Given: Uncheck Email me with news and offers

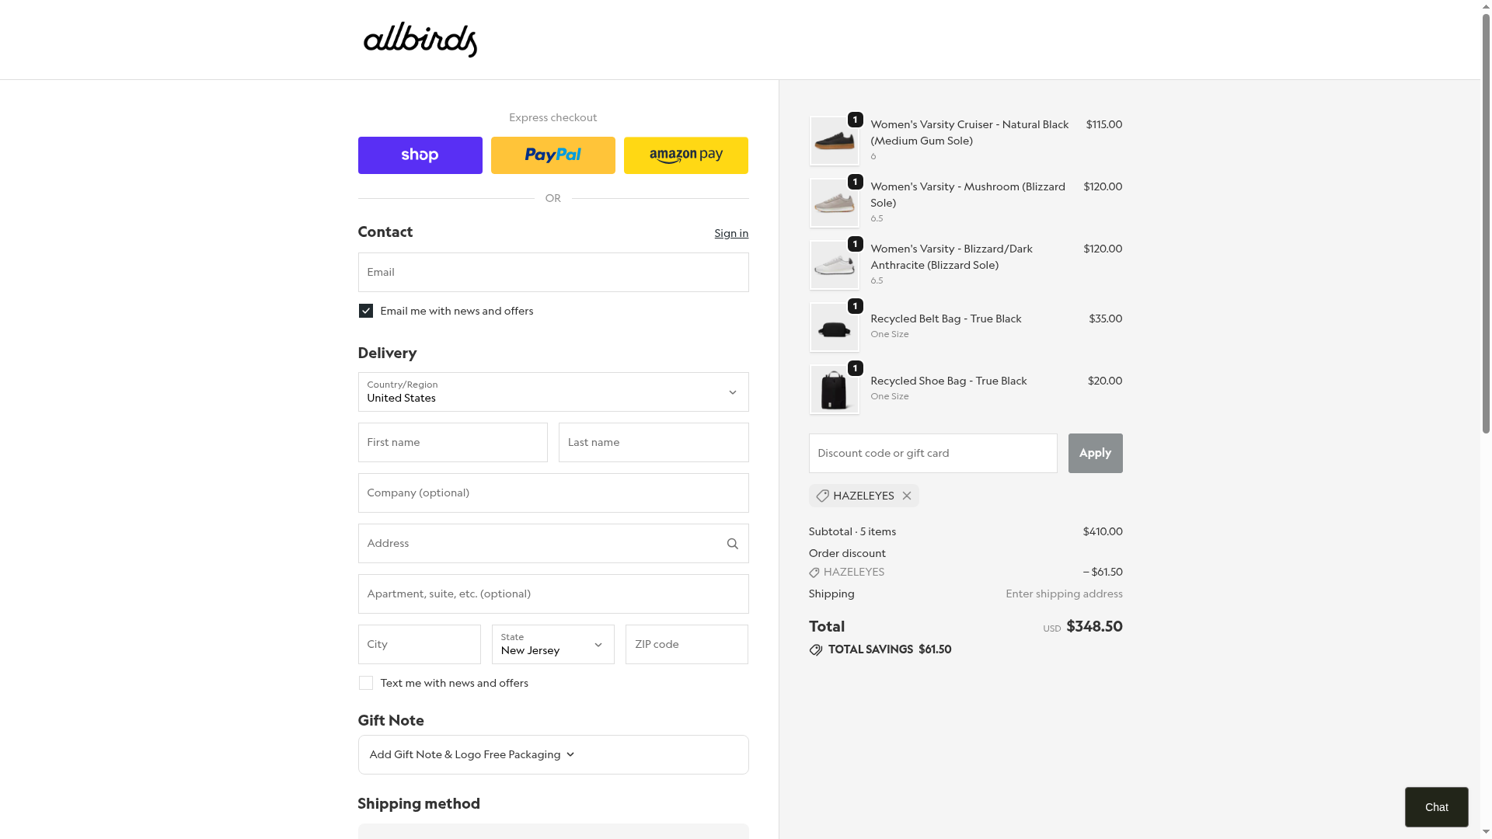Looking at the screenshot, I should point(366,311).
